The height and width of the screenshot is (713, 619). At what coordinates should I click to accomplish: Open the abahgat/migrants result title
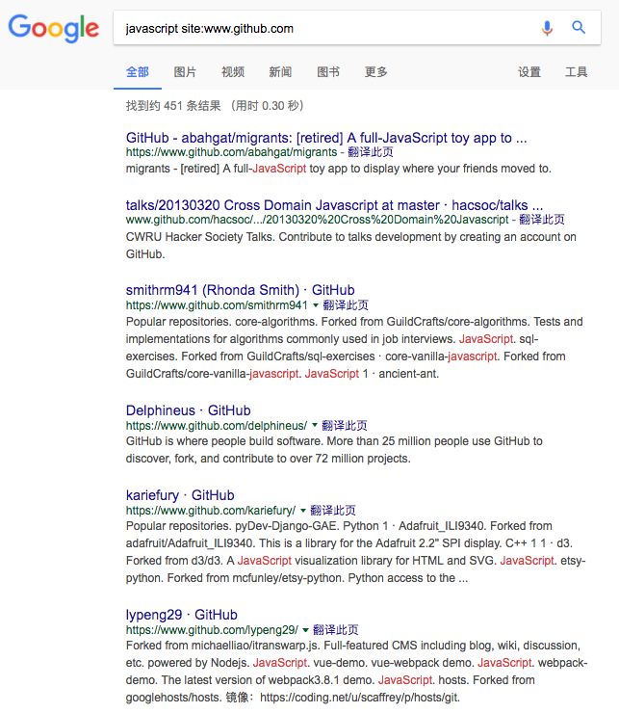coord(326,138)
